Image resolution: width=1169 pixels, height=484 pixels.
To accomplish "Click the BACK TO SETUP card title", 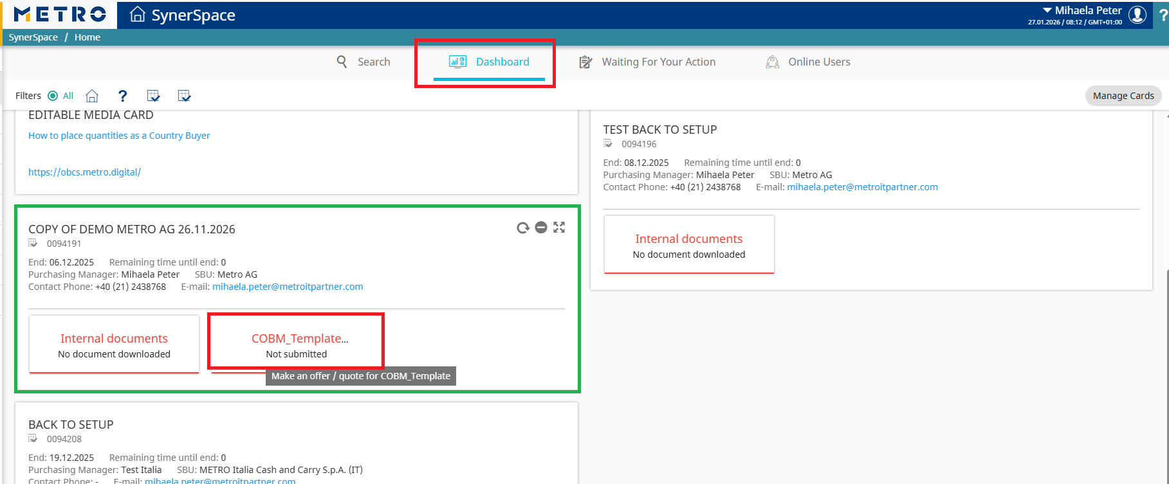I will pyautogui.click(x=71, y=425).
